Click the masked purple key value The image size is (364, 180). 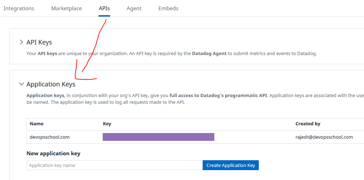[158, 137]
